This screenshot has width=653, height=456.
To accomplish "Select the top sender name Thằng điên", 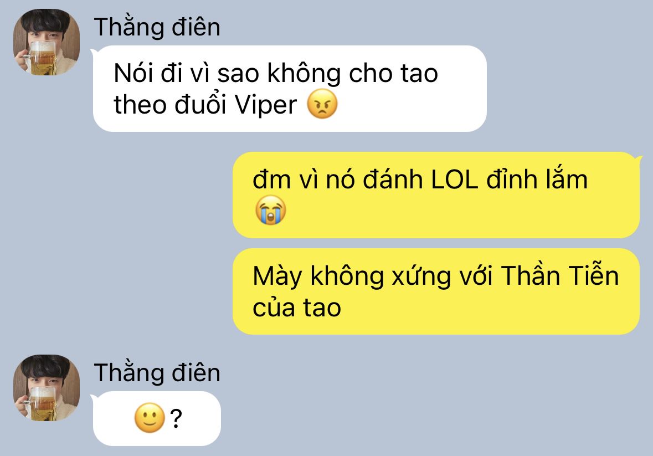I will click(157, 27).
